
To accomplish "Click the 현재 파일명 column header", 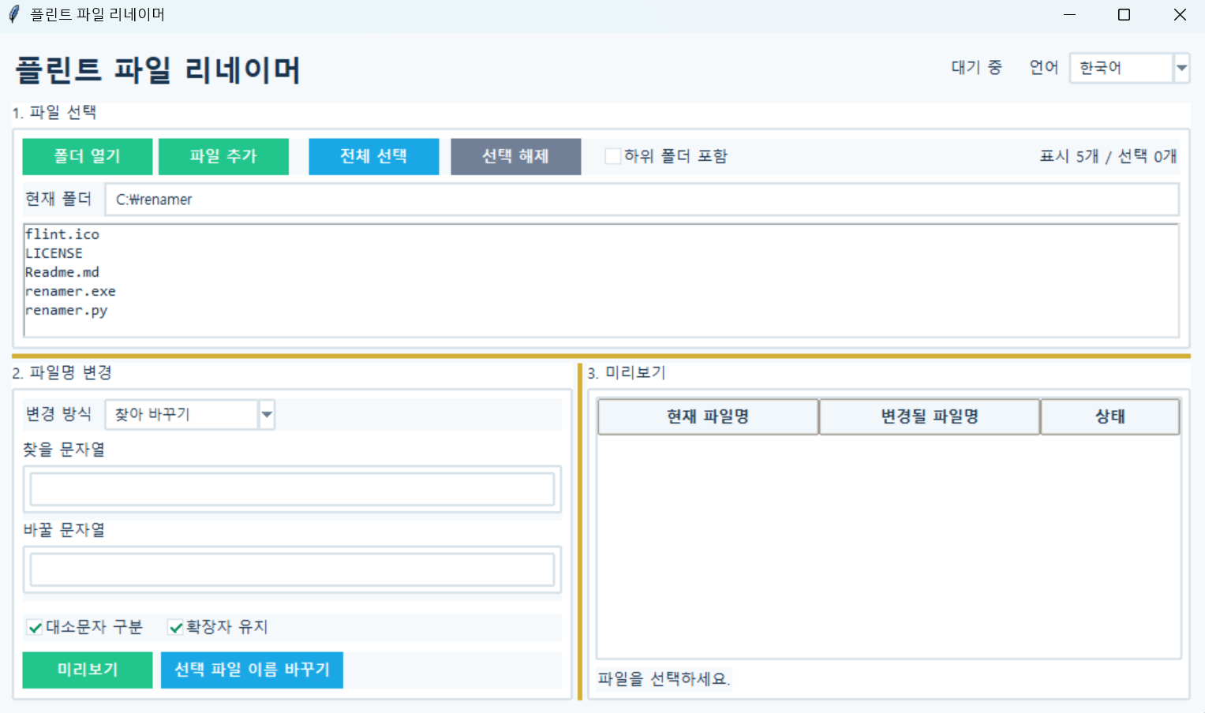I will [x=708, y=416].
